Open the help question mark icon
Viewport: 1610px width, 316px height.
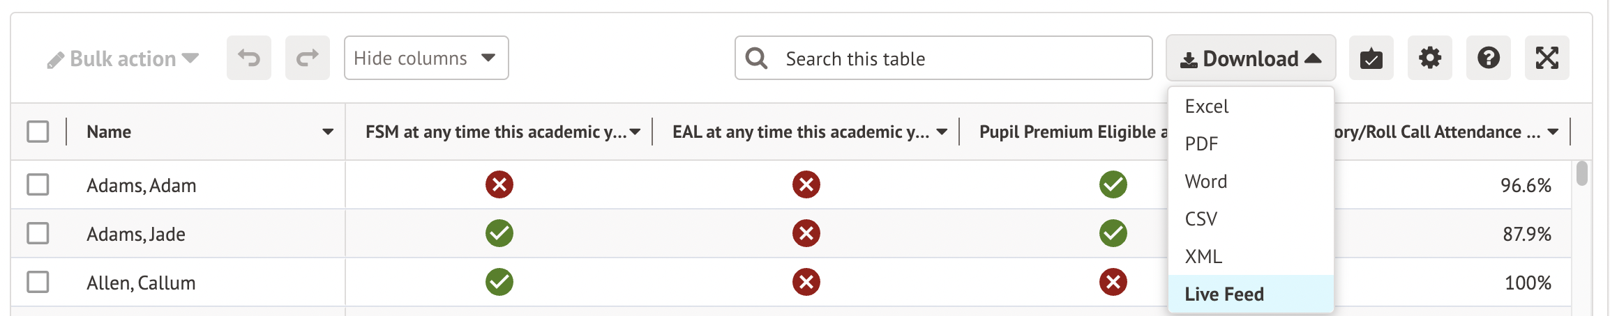pyautogui.click(x=1488, y=58)
